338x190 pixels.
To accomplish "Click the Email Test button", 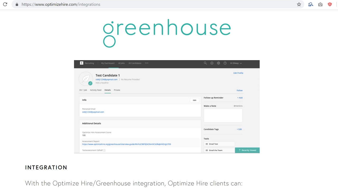I will (x=219, y=144).
